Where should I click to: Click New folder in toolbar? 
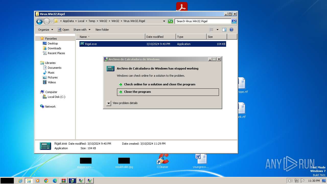102,30
